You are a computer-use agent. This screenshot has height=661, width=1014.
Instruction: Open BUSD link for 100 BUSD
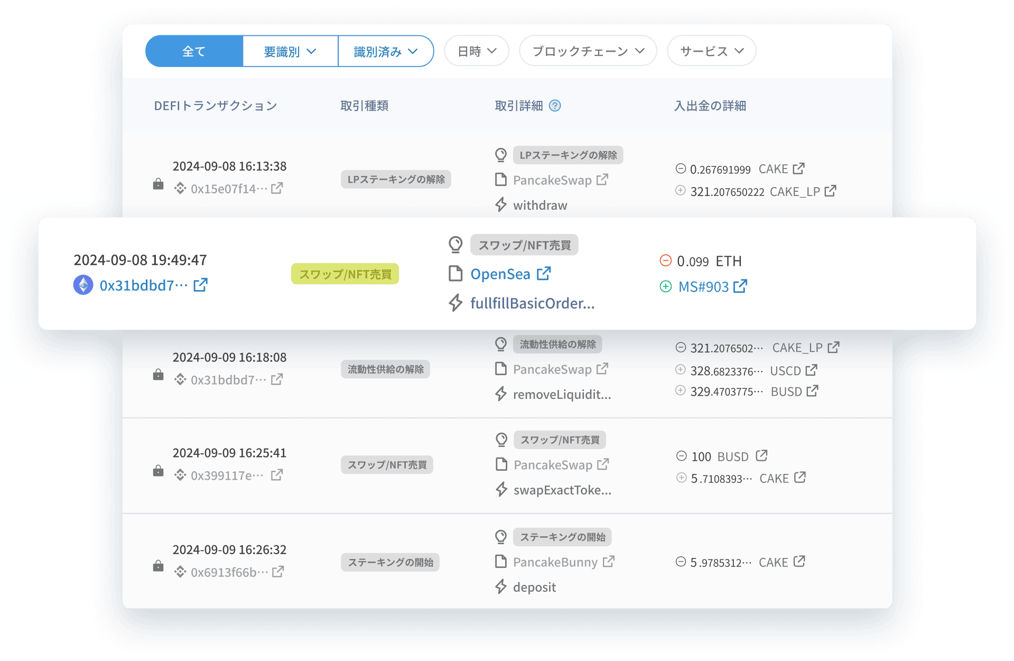pos(761,455)
